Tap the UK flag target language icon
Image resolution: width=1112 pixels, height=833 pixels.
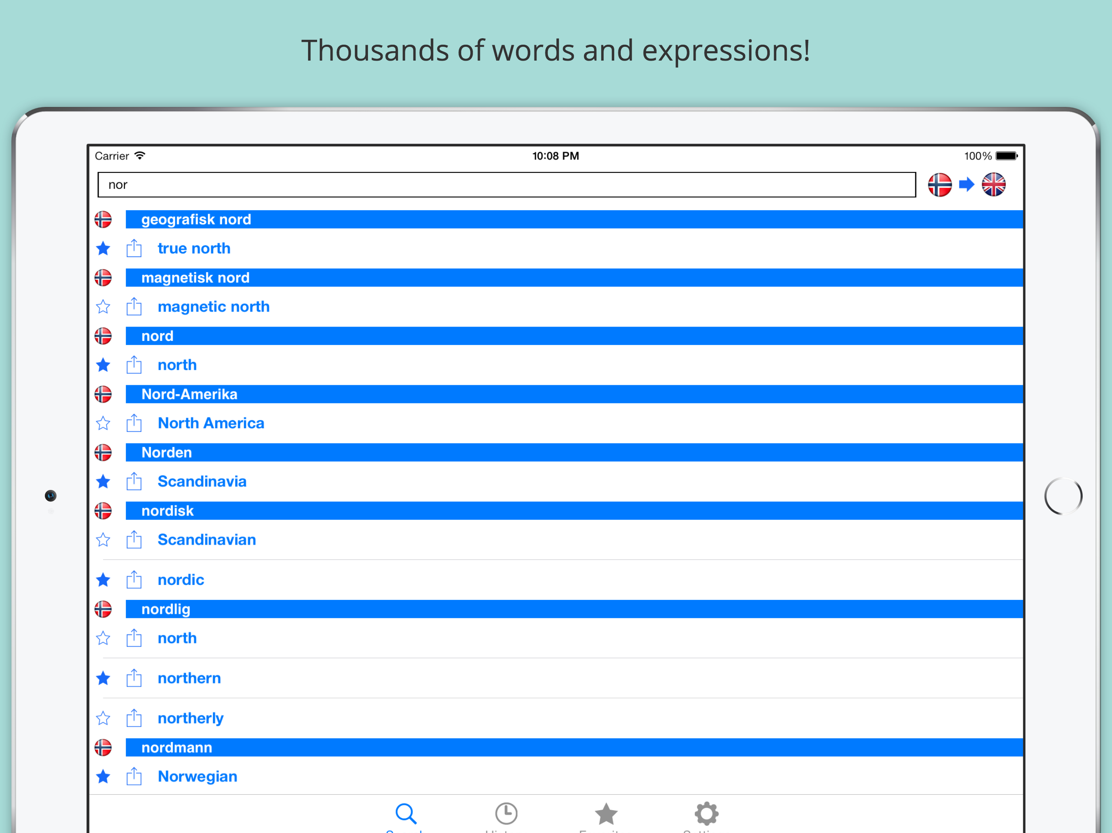pos(994,185)
